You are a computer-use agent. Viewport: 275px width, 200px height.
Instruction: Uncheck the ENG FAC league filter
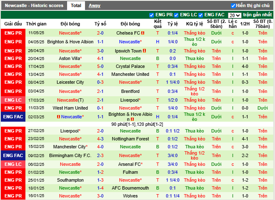click(201, 15)
